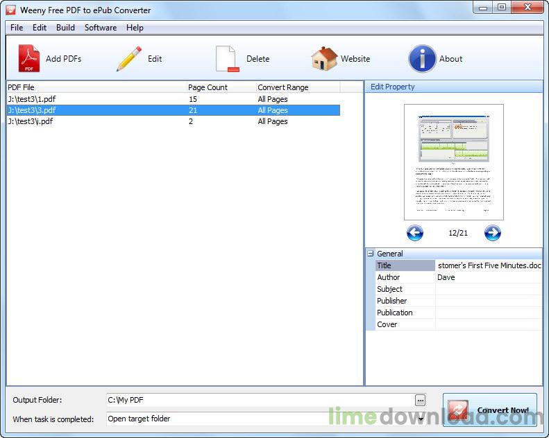
Task: Click the Delete page icon
Action: [x=227, y=59]
